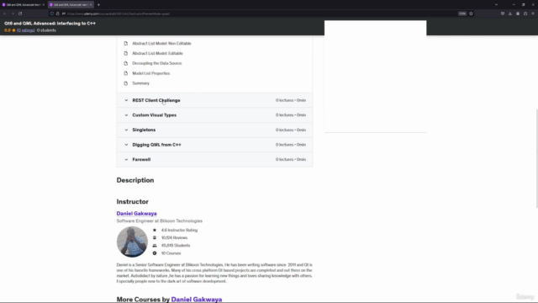This screenshot has width=538, height=303.
Task: Click Daniel Gakwaya link in More Courses heading
Action: pyautogui.click(x=197, y=300)
